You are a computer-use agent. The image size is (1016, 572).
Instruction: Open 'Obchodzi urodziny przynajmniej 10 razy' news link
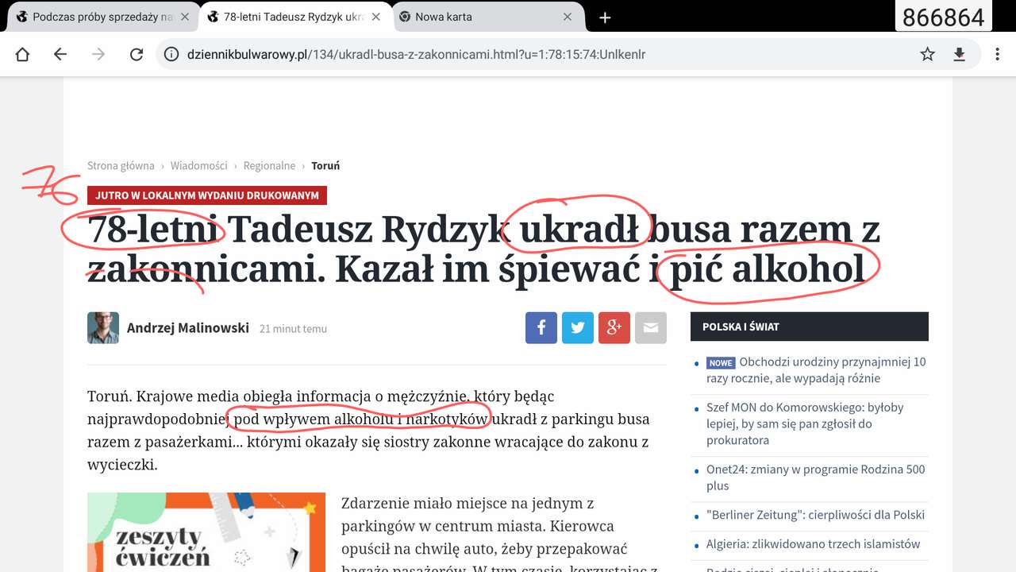816,369
